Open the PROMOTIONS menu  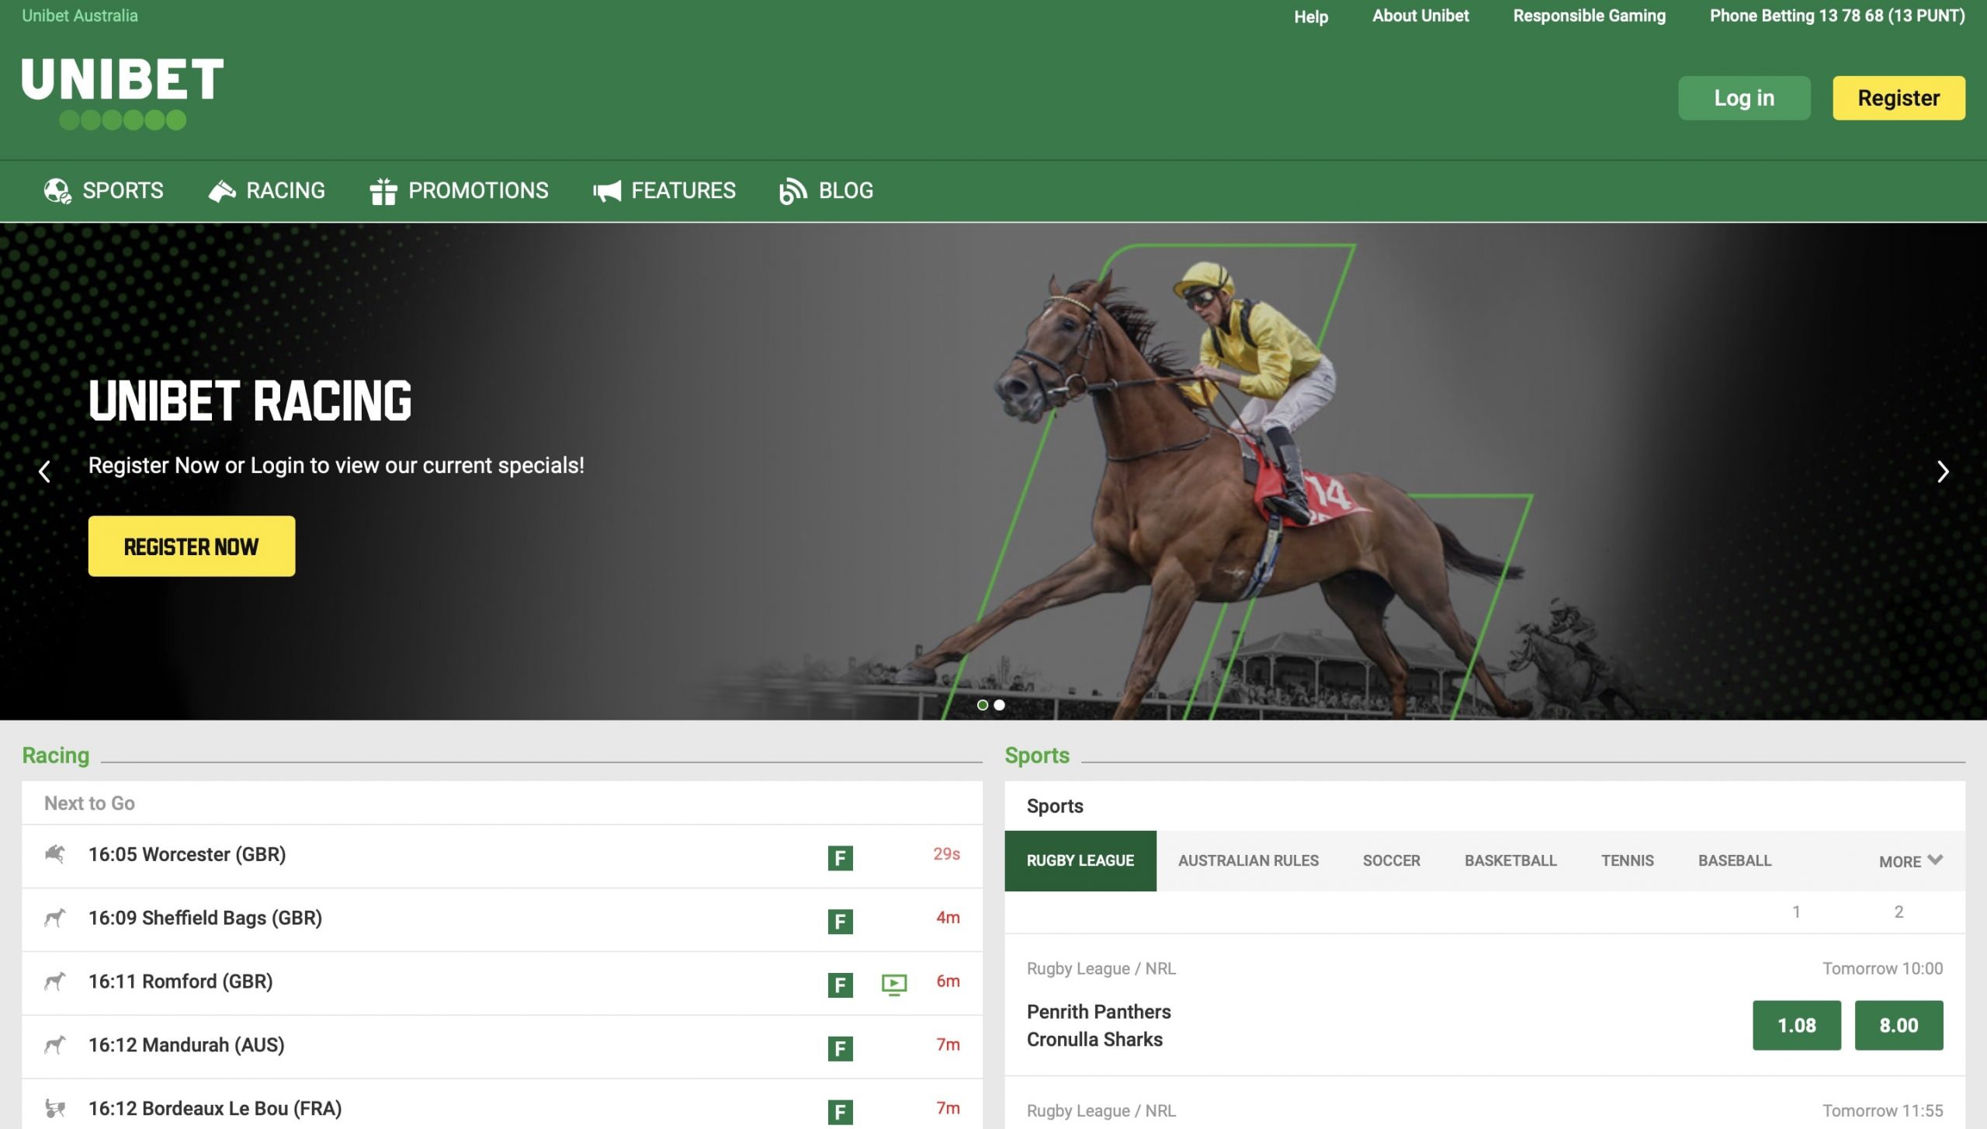(x=459, y=191)
